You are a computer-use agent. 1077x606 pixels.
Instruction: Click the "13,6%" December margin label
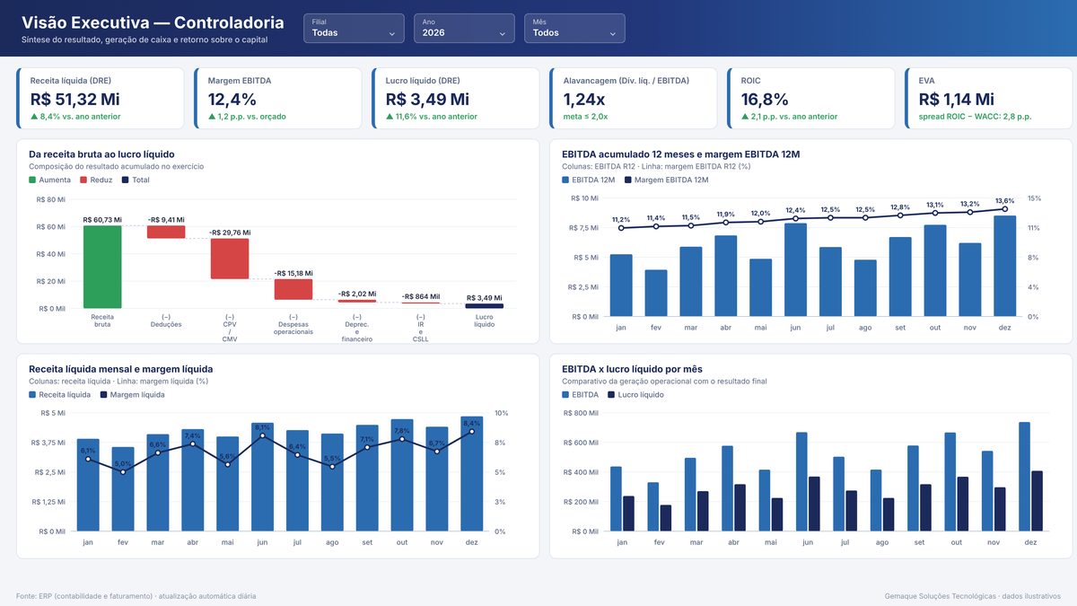point(1005,201)
